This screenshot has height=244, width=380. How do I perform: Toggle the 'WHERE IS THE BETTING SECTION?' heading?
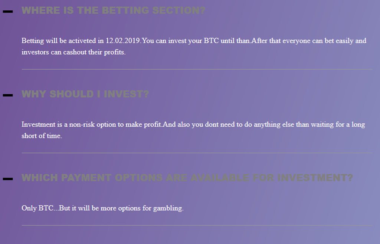coord(113,10)
